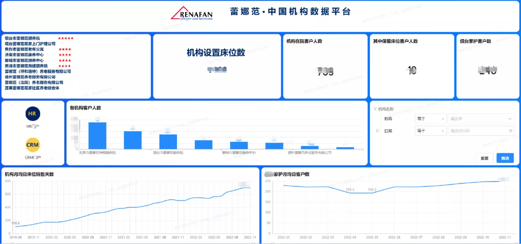Click the 106.6 data label on line chart

click(x=16, y=223)
